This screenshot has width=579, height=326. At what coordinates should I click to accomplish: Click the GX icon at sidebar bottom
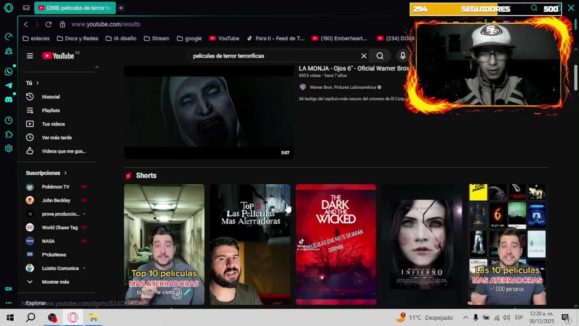9,289
